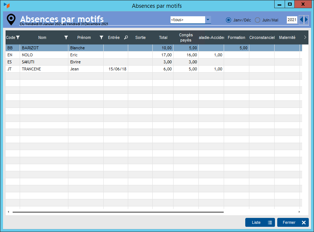Viewport: 314px width, 232px height.
Task: Click the Fermer button
Action: (x=293, y=222)
